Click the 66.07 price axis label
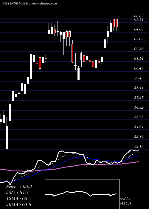The width and height of the screenshot is (149, 209). [139, 16]
